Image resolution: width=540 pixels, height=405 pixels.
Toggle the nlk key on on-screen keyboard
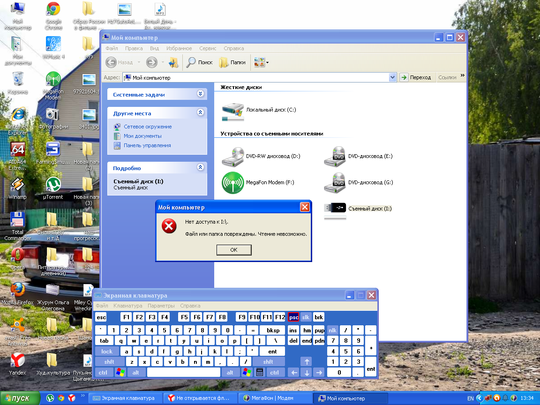[x=332, y=330]
